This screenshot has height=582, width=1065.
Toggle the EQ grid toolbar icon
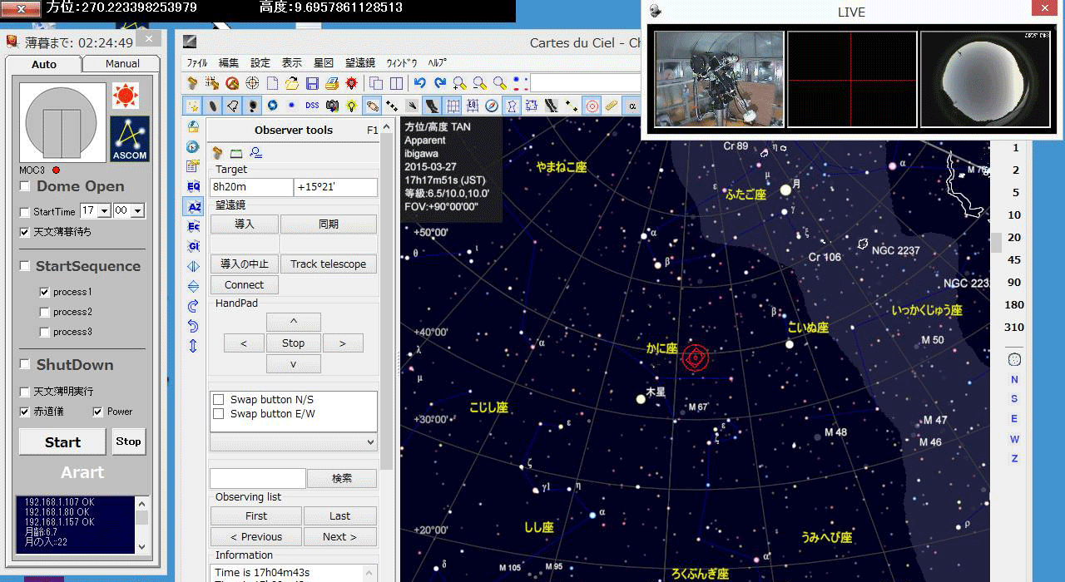tap(473, 106)
